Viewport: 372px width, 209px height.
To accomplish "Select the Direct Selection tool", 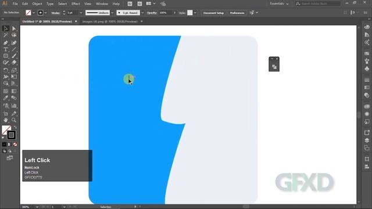I will point(14,28).
